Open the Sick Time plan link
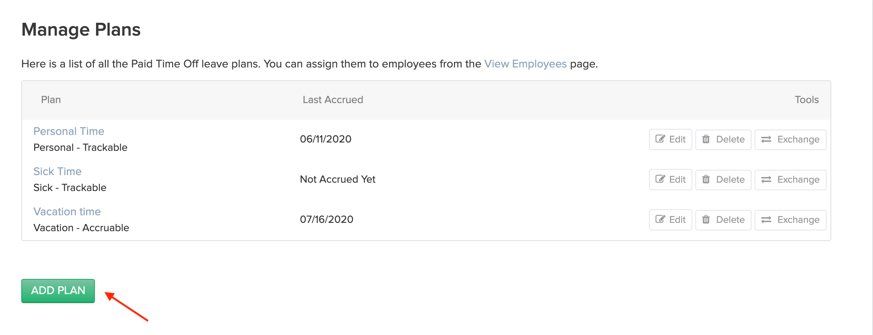The width and height of the screenshot is (873, 335). 57,171
